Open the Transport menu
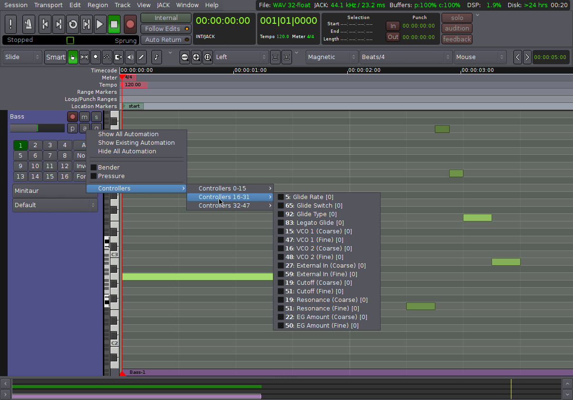The height and width of the screenshot is (400, 573). (x=48, y=5)
